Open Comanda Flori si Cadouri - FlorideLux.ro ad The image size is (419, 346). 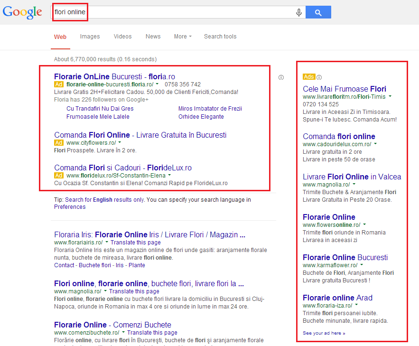point(123,168)
